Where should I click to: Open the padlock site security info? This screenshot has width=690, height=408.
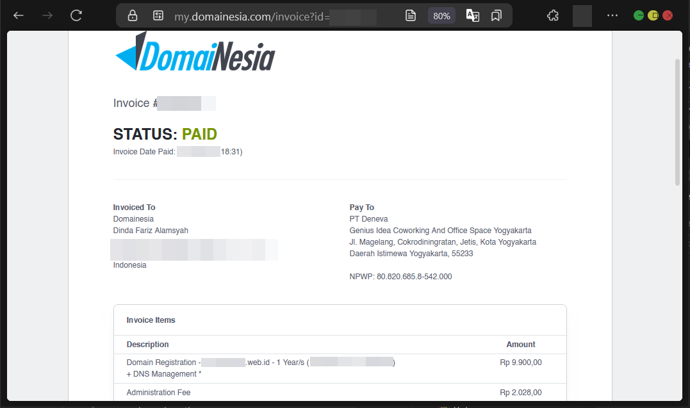click(132, 15)
